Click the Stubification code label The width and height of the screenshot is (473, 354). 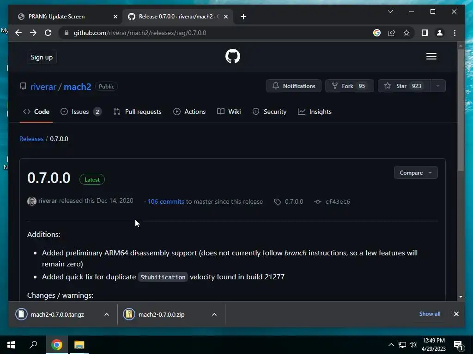click(163, 277)
